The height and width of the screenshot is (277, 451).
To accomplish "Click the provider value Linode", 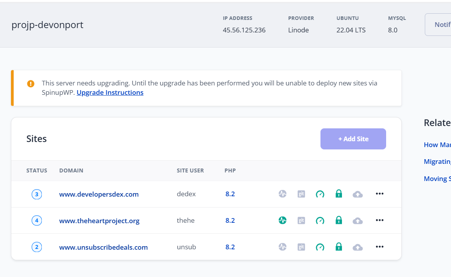I will (x=299, y=30).
